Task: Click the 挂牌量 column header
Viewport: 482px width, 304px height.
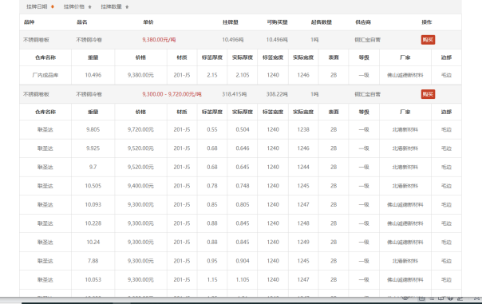Action: click(231, 22)
